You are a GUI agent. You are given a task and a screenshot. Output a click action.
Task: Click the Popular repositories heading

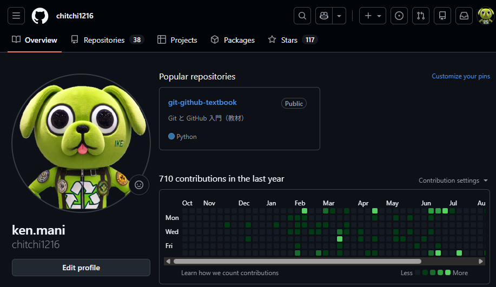click(x=197, y=77)
